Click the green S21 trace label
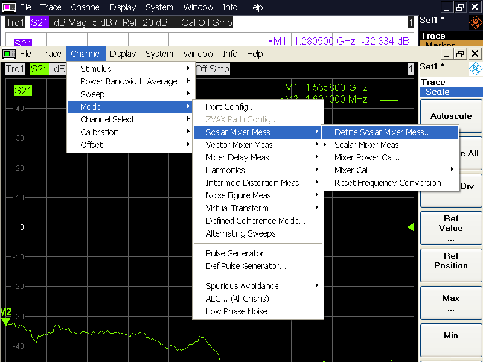Image resolution: width=483 pixels, height=362 pixels. tap(23, 91)
